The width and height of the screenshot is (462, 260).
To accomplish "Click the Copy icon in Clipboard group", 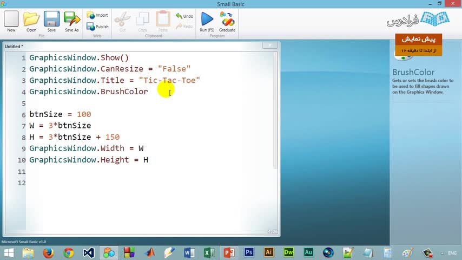I will pyautogui.click(x=143, y=22).
